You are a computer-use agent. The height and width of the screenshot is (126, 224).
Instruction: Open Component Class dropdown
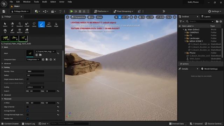click(x=34, y=59)
